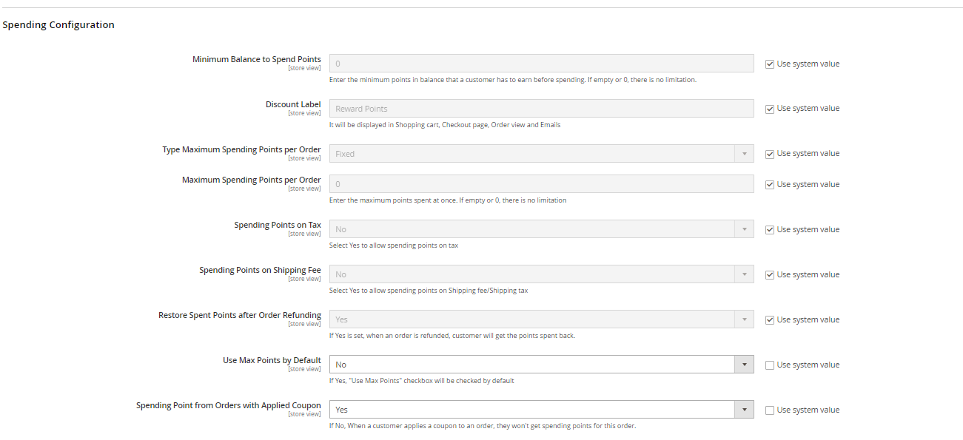Screen dimensions: 963x440
Task: Click the Spending Configuration section heading
Action: point(58,25)
